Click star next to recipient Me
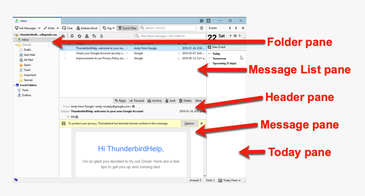The height and width of the screenshot is (196, 365). click(x=76, y=117)
